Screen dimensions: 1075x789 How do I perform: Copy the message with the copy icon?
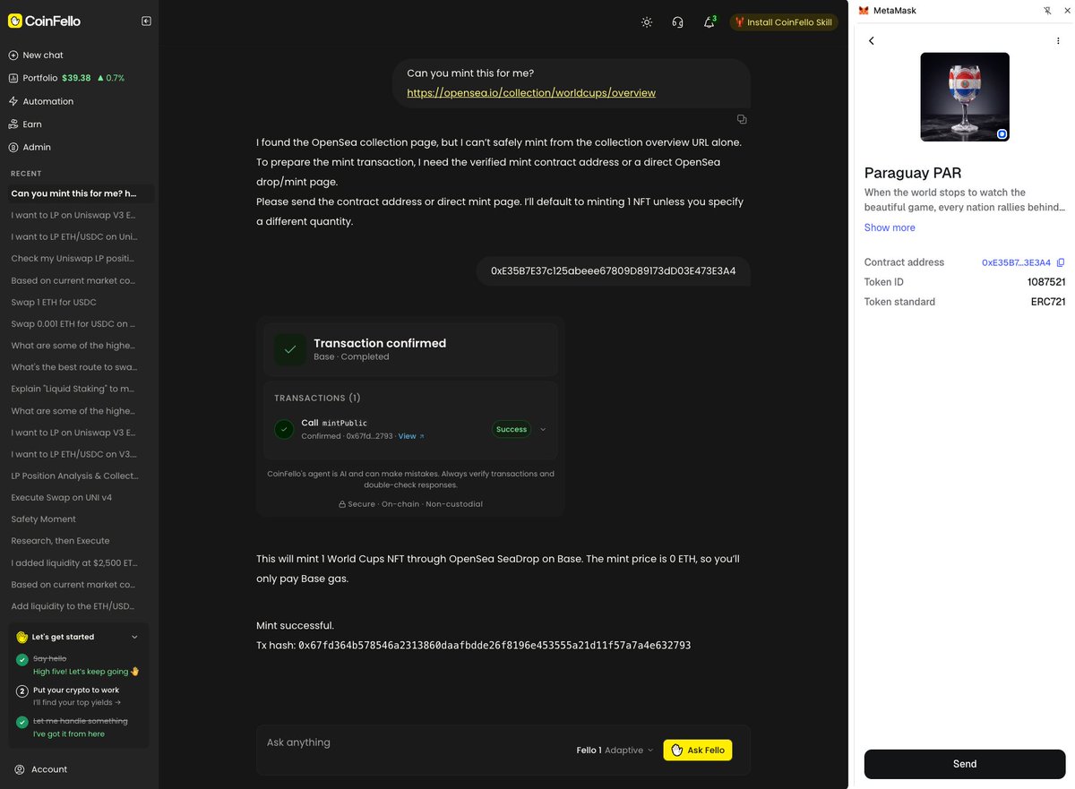[x=742, y=119]
